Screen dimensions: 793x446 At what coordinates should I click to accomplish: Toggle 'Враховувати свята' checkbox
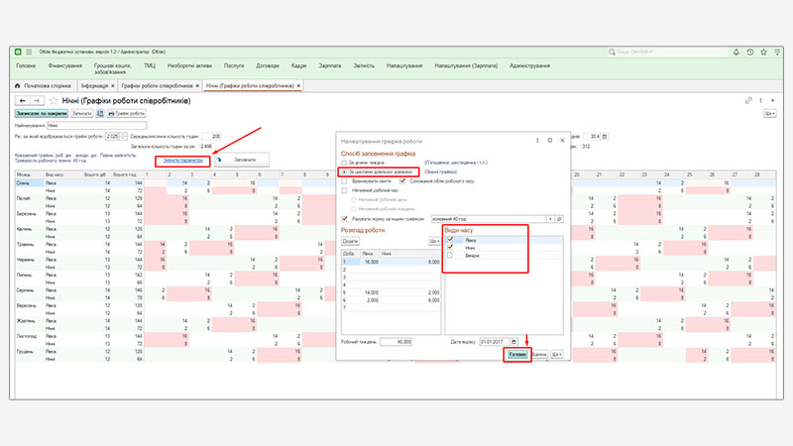click(344, 180)
